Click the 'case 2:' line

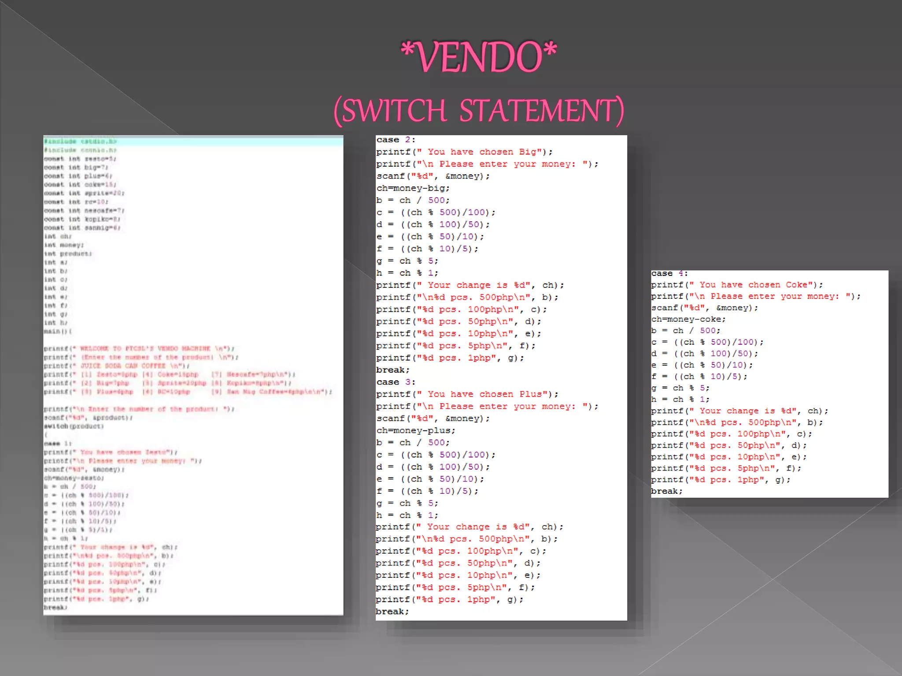pos(396,140)
